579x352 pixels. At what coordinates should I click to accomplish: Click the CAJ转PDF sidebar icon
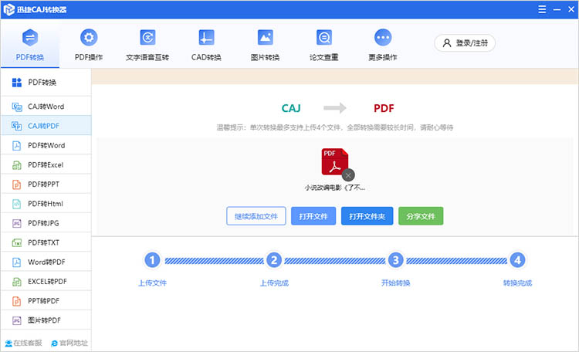click(17, 126)
